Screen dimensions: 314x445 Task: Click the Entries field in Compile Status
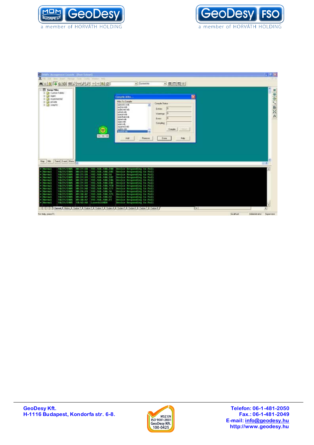click(179, 108)
